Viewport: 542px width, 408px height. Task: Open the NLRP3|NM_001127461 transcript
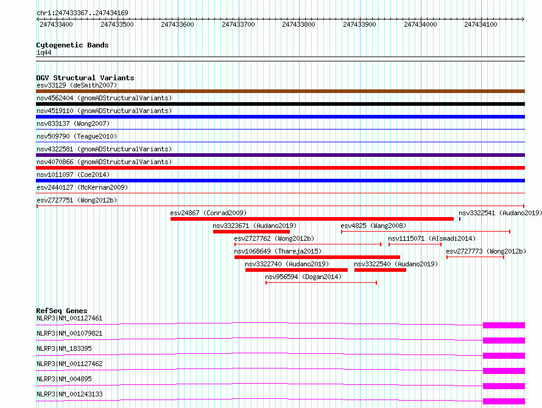tap(69, 318)
